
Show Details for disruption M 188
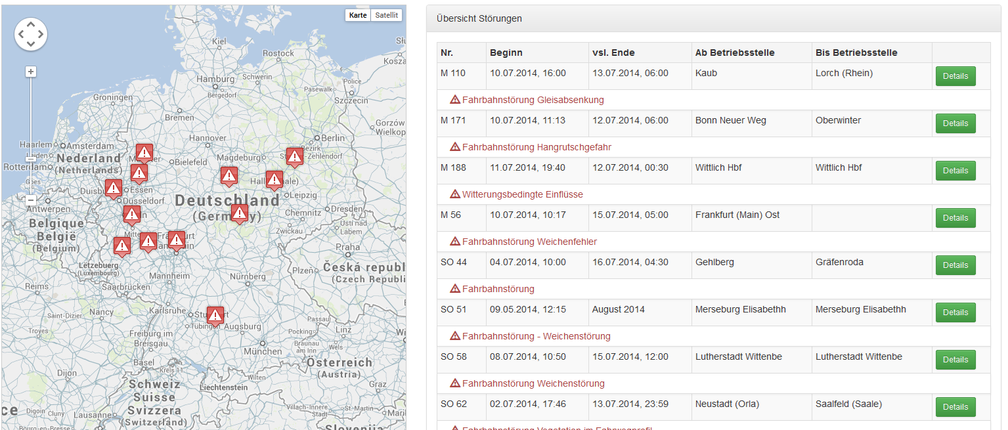(x=955, y=171)
